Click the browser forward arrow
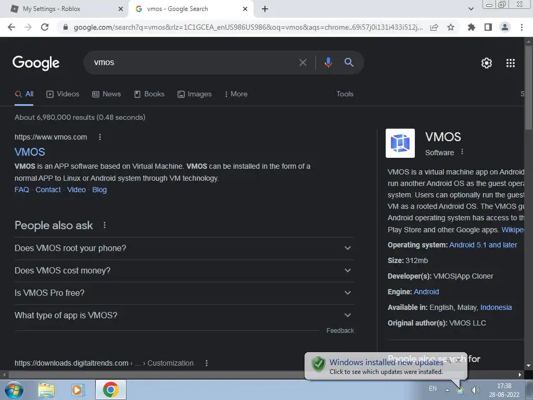This screenshot has width=533, height=400. [28, 27]
